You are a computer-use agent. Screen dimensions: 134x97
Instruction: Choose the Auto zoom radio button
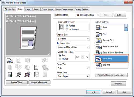tap(60, 55)
